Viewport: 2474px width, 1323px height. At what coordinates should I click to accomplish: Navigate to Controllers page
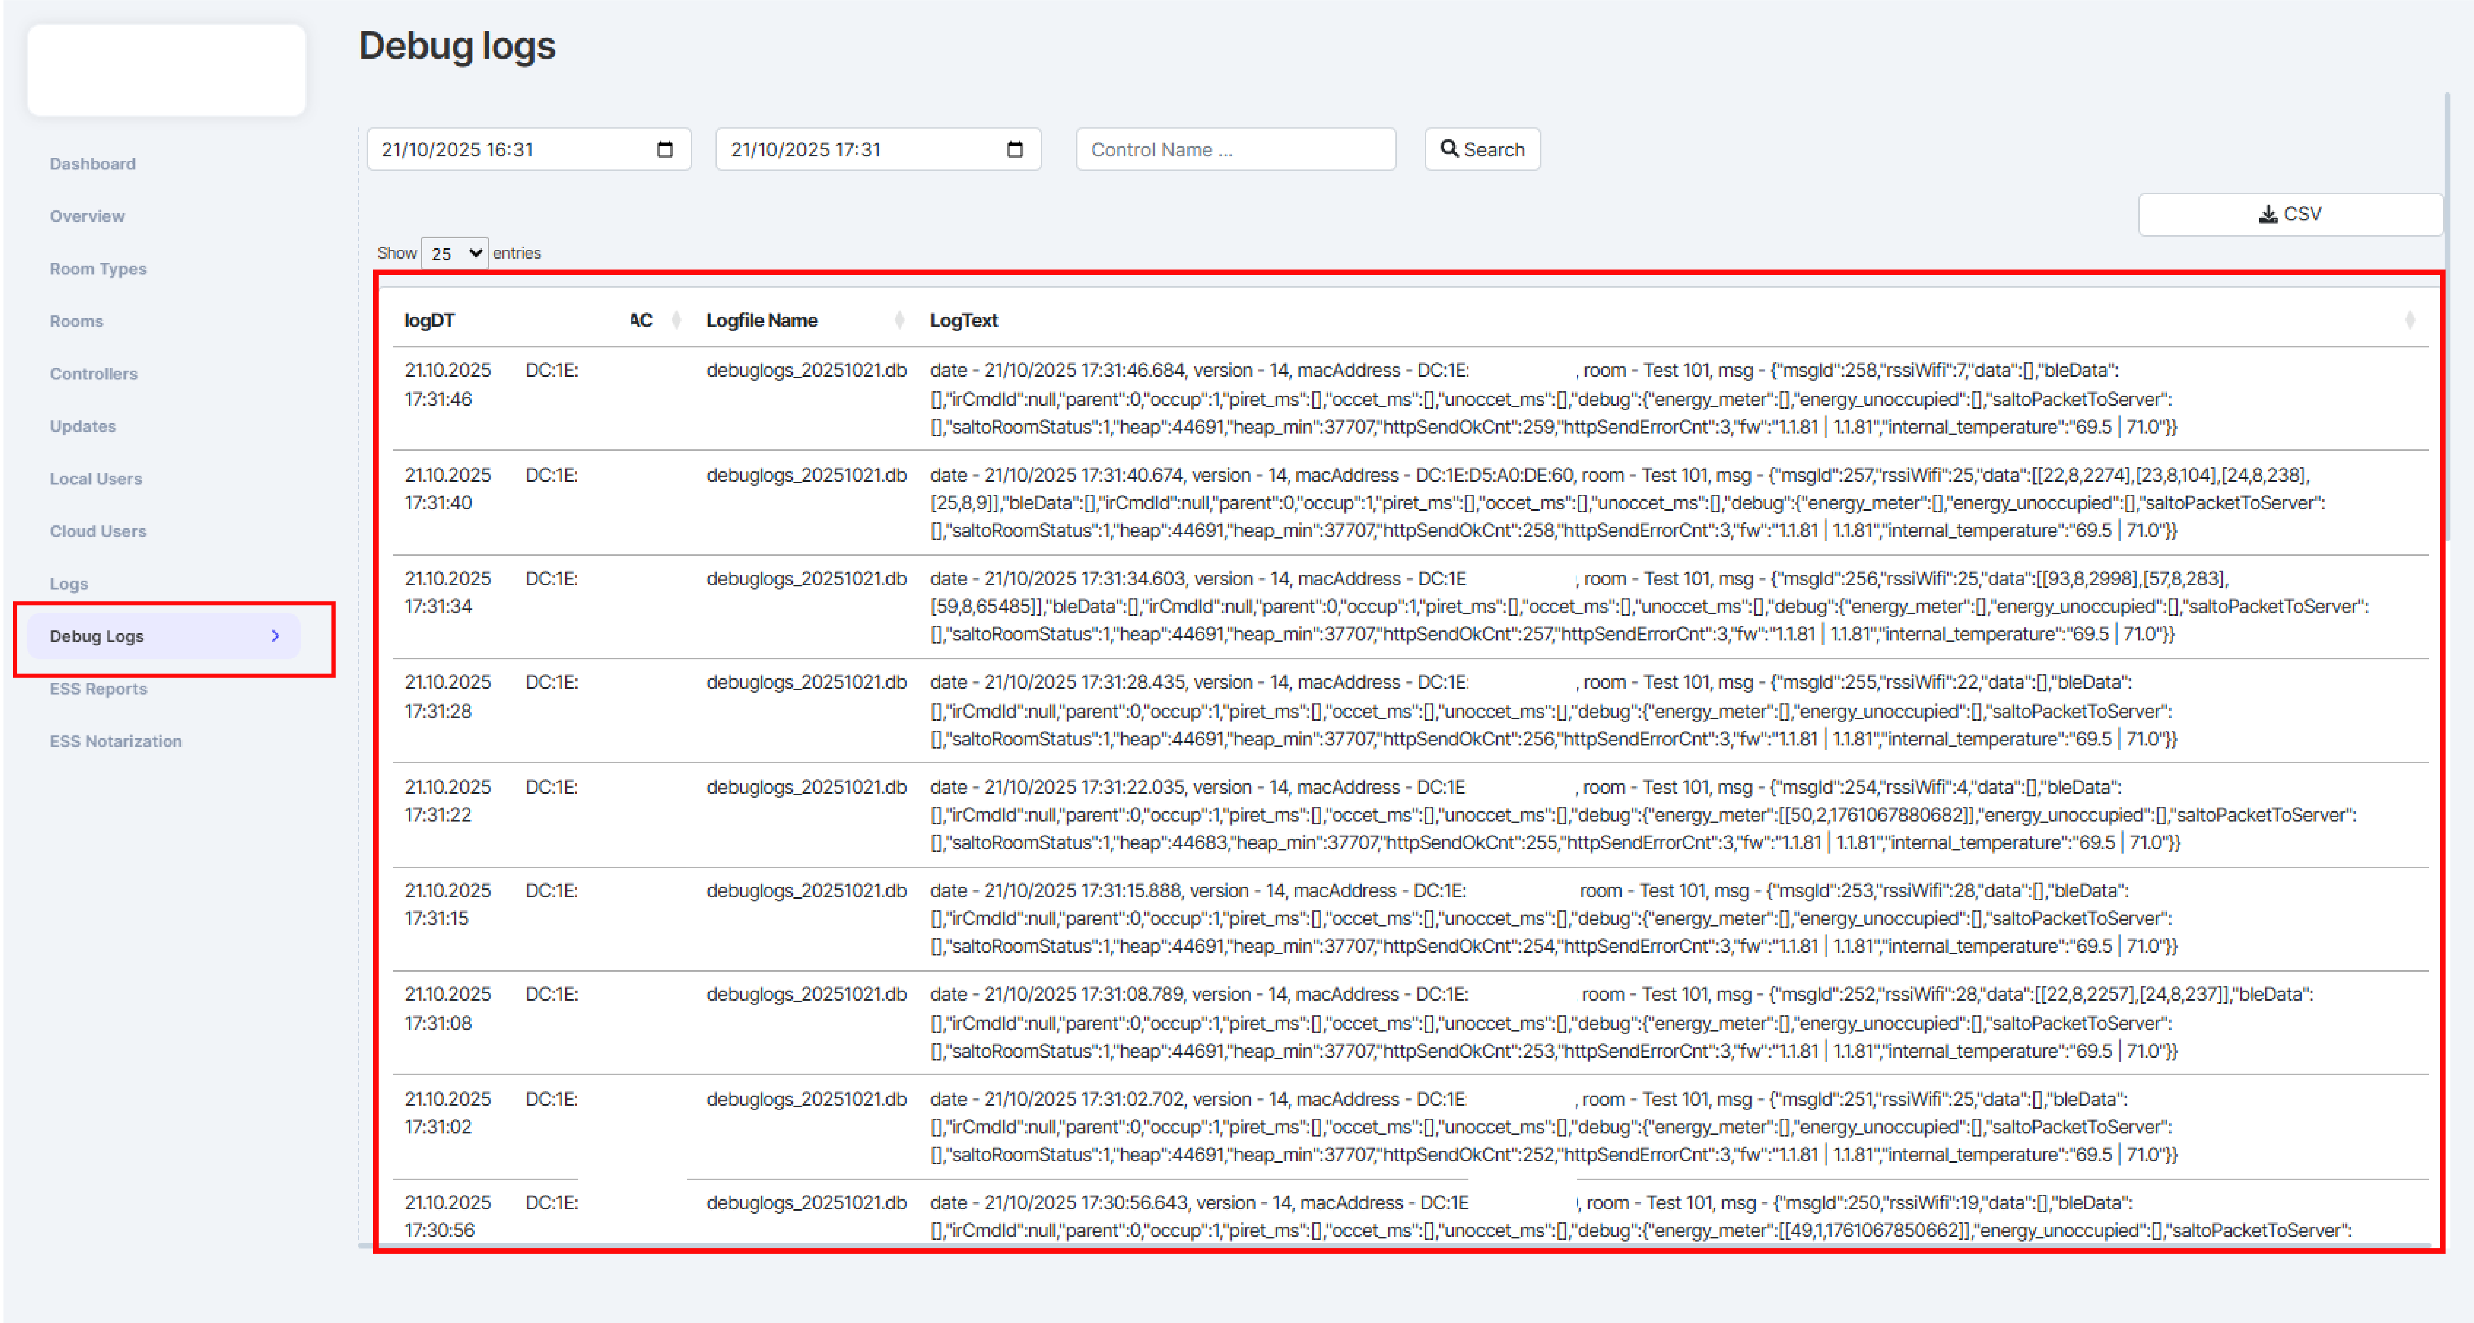93,374
